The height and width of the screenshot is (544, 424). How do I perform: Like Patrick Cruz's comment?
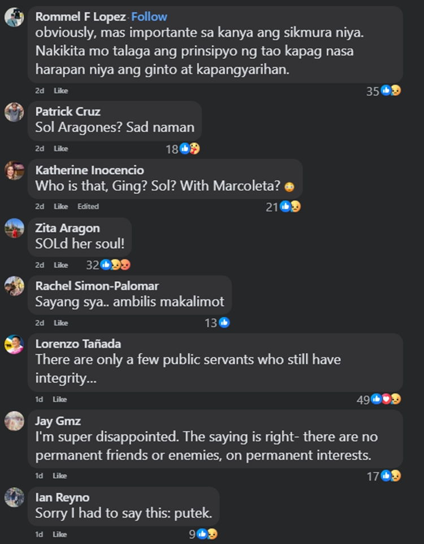click(x=60, y=148)
